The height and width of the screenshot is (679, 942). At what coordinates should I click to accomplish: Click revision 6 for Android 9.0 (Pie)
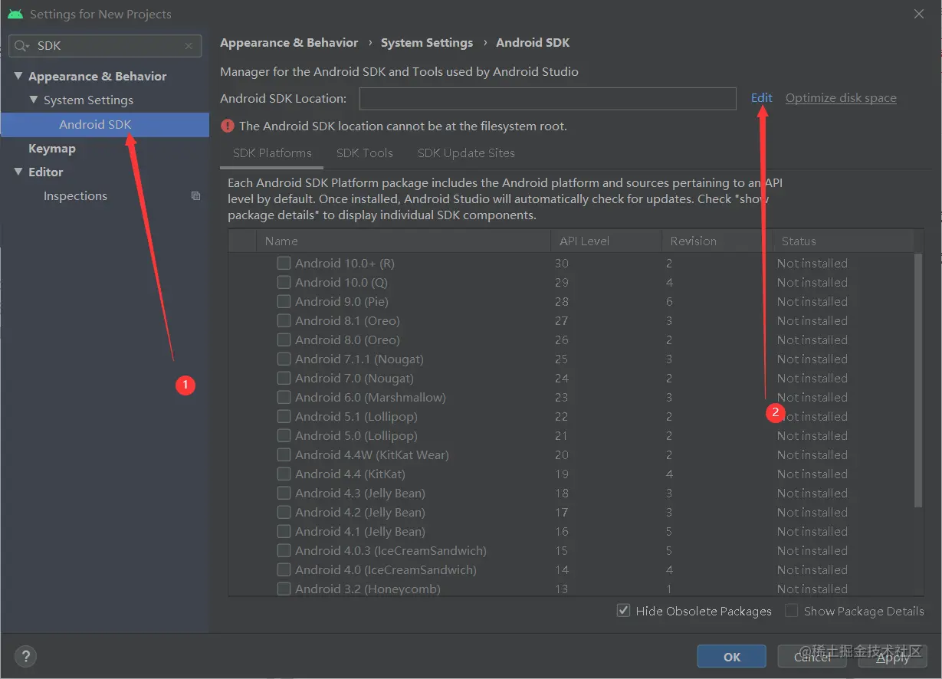pyautogui.click(x=669, y=301)
